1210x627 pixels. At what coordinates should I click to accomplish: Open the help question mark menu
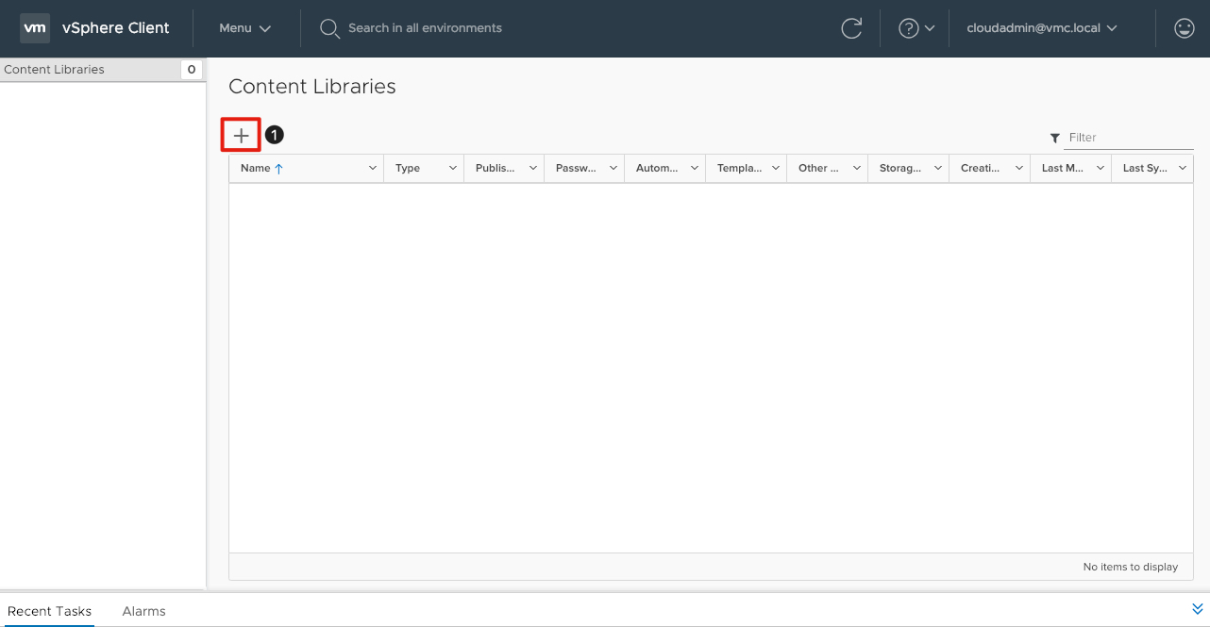tap(916, 28)
